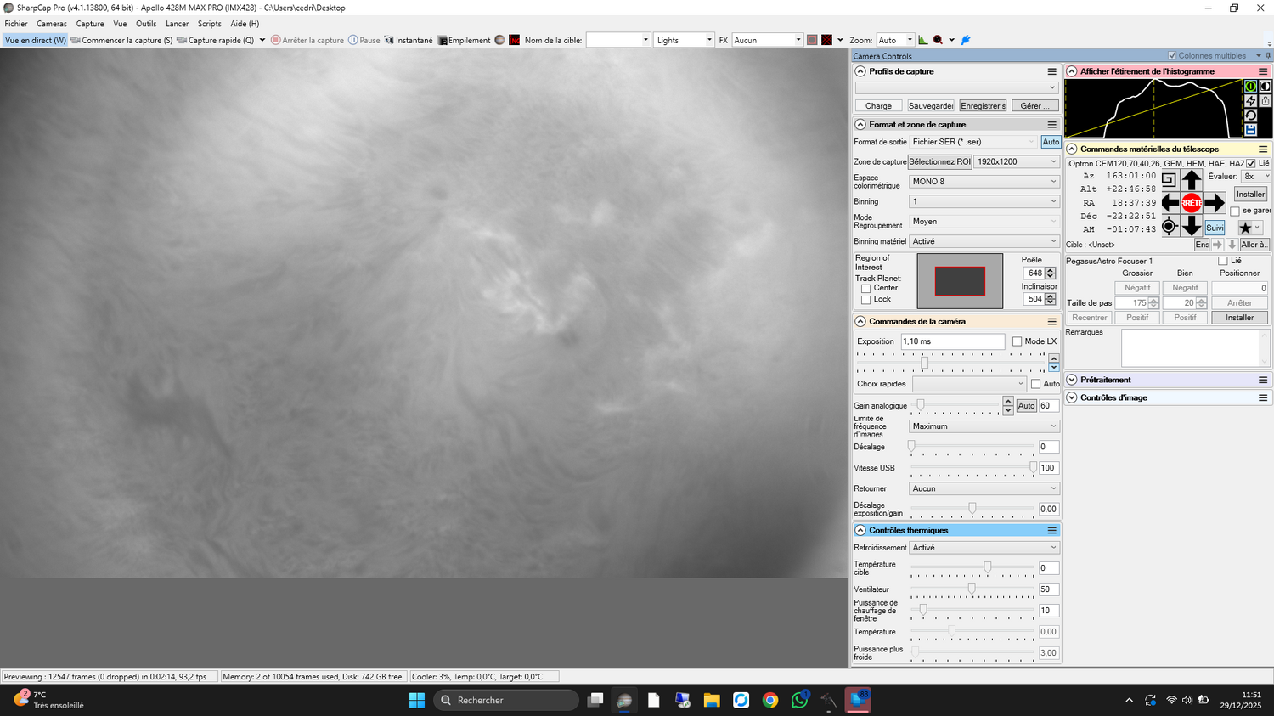Screen dimensions: 1274x716
Task: Enable Track Planet Lock checkbox
Action: tap(865, 300)
